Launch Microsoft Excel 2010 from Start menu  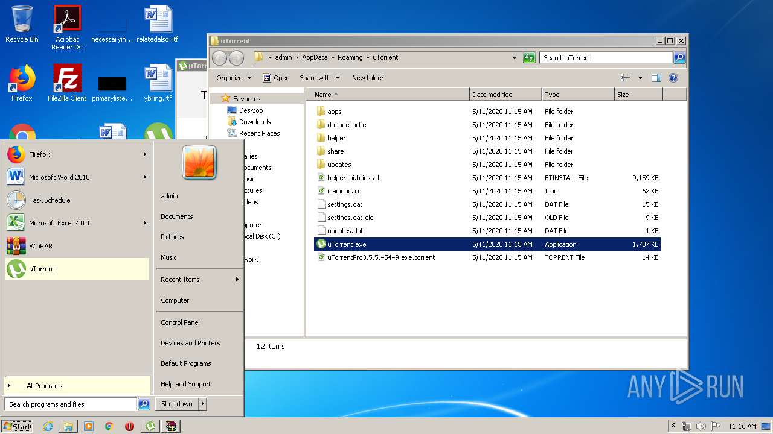pos(77,223)
